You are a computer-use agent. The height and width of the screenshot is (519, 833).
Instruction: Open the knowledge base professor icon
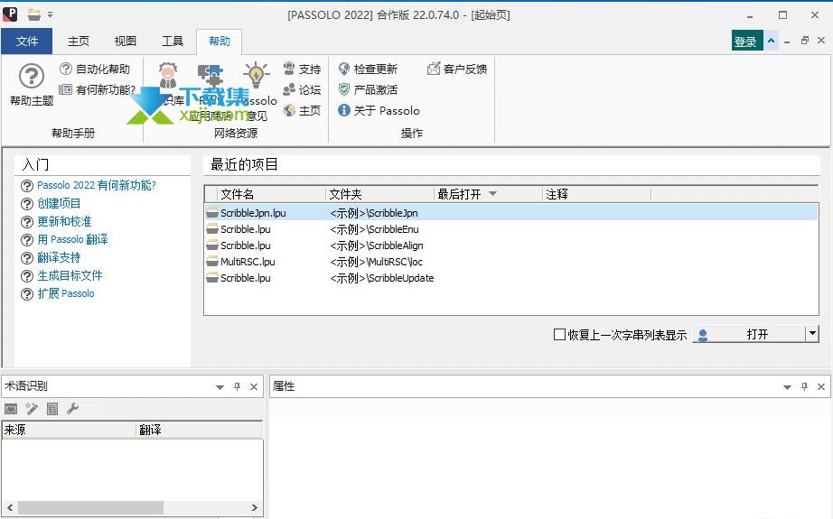(168, 76)
